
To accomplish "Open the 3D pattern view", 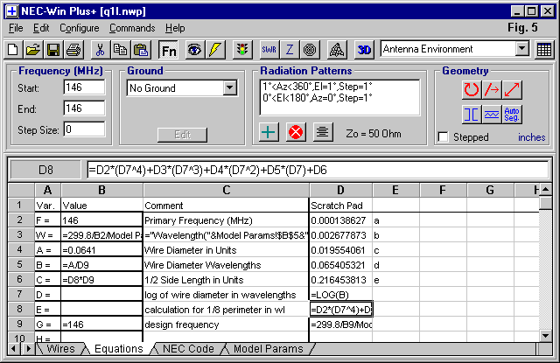I will click(x=366, y=50).
